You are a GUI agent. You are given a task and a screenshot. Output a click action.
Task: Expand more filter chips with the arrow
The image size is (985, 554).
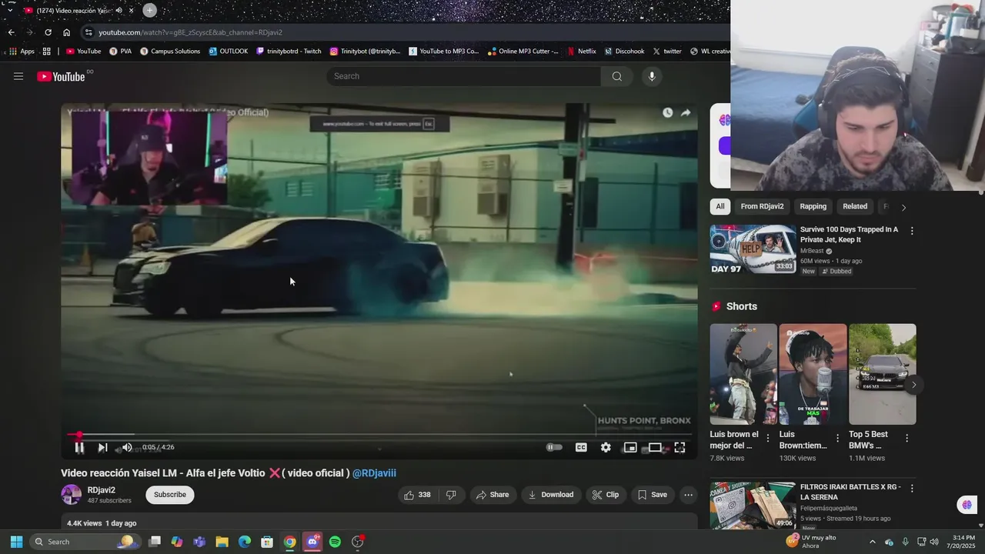[903, 207]
